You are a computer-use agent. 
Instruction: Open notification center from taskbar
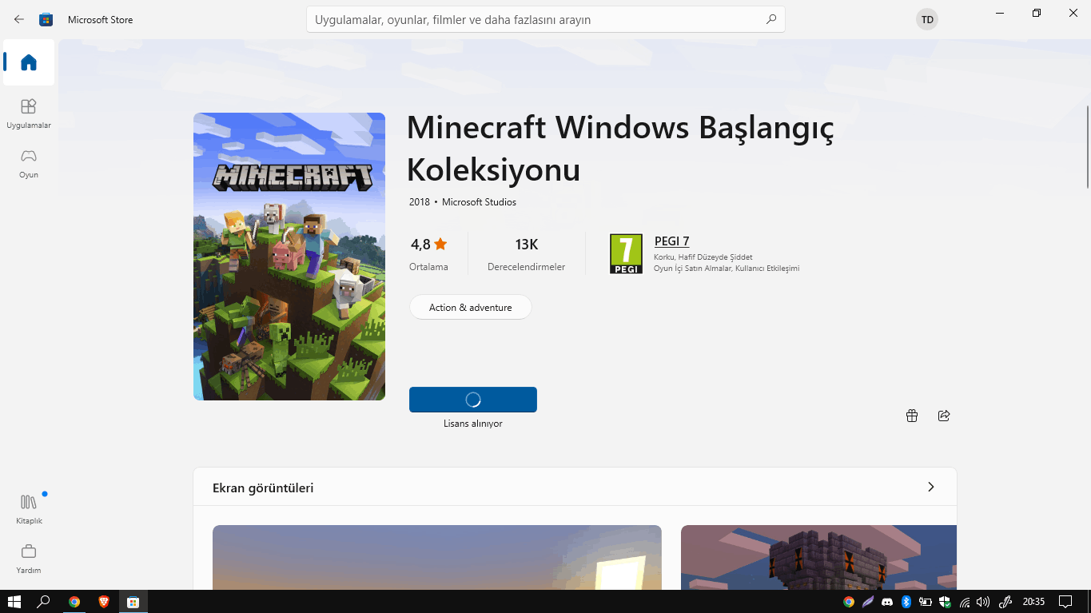tap(1066, 601)
